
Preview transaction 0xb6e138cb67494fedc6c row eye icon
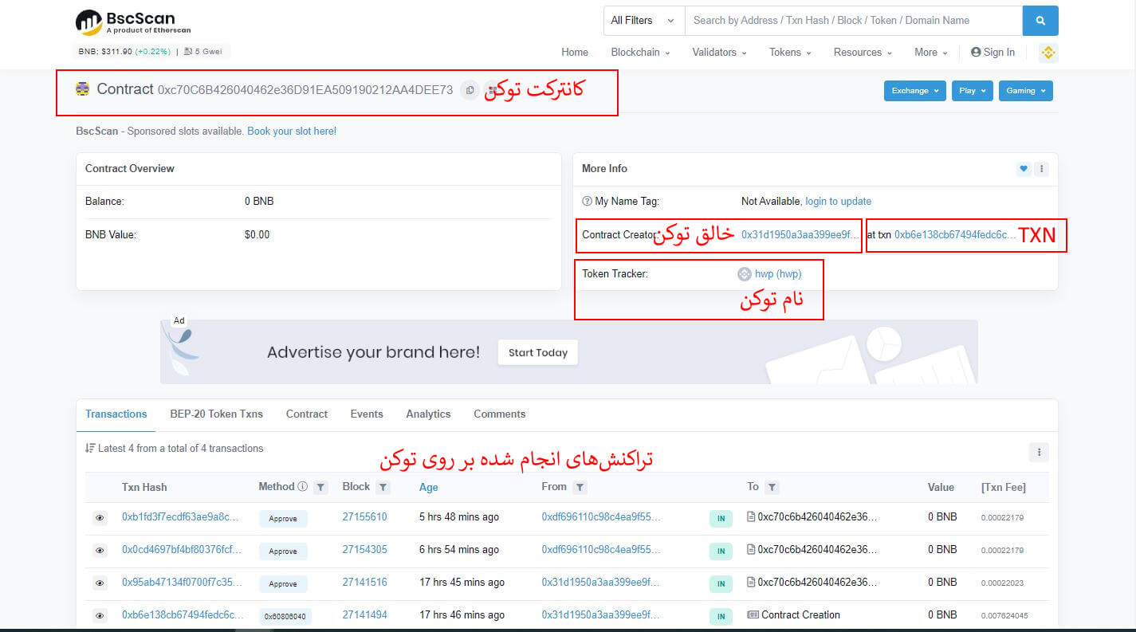coord(100,615)
